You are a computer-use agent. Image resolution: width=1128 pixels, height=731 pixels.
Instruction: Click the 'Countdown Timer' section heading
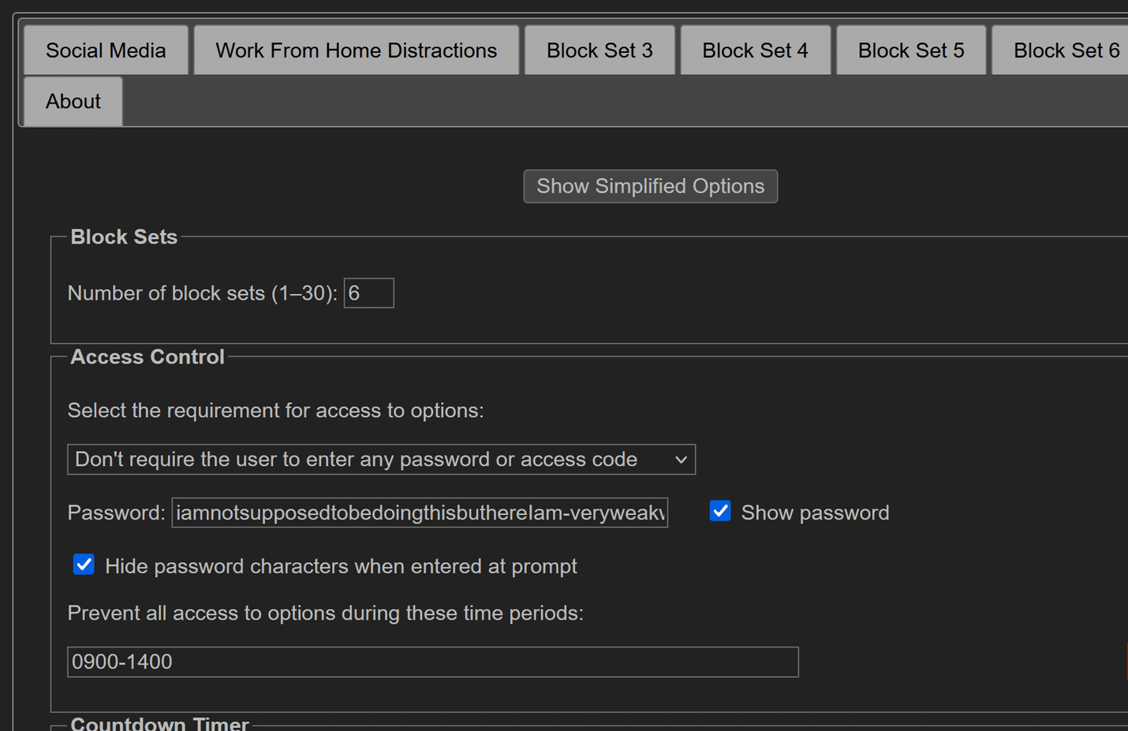[x=160, y=723]
